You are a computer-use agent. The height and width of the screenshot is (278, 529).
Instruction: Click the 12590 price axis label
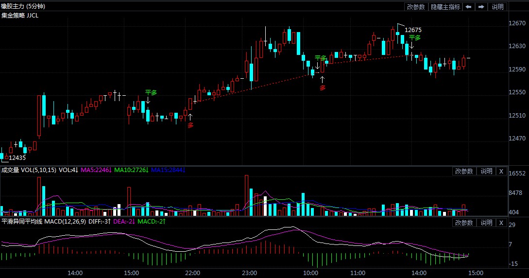tap(517, 69)
